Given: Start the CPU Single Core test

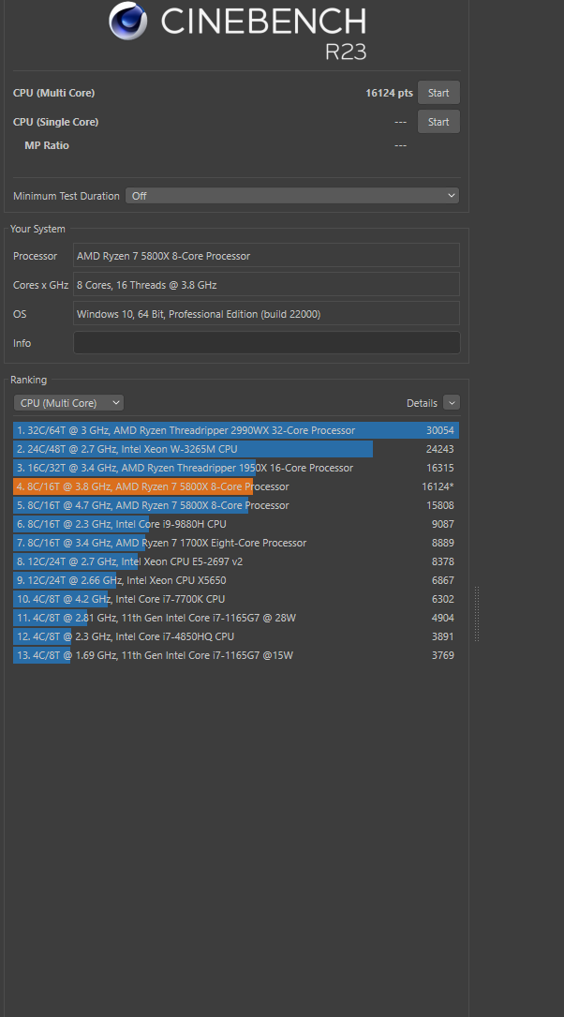Looking at the screenshot, I should point(438,122).
